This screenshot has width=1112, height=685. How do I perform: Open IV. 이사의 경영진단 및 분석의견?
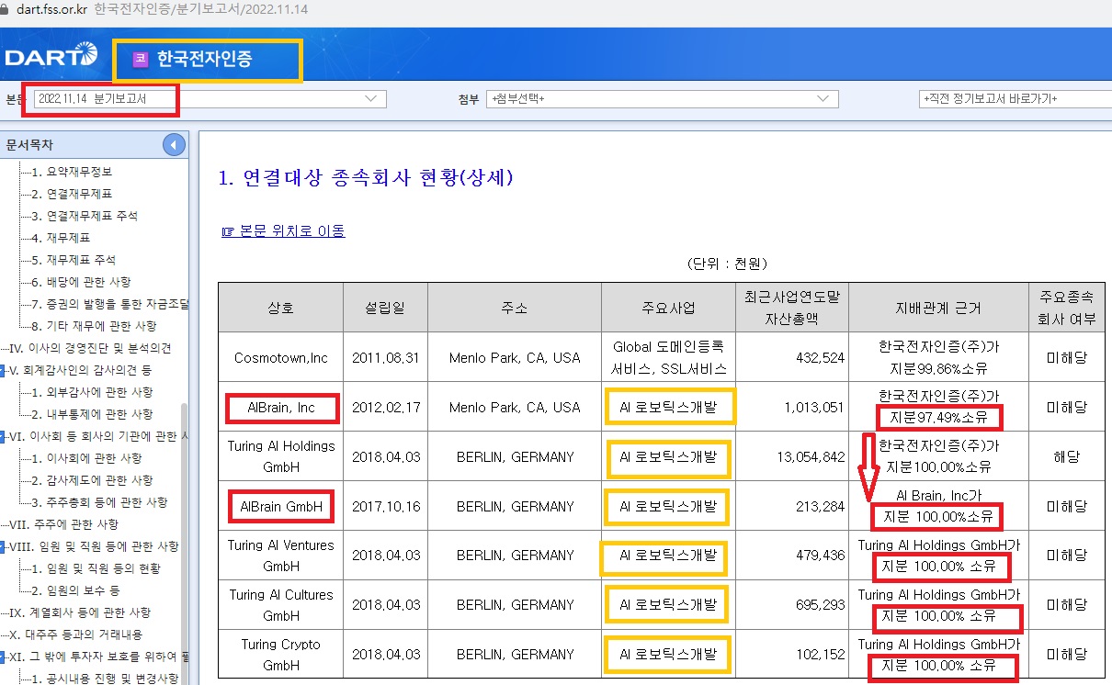tap(90, 349)
